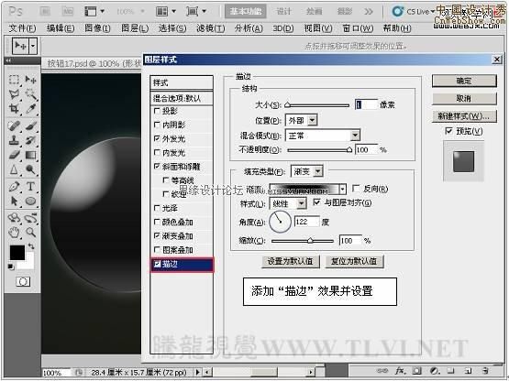Viewport: 509px width, 381px height.
Task: Select the Polygonal Lasso tool
Action: coord(14,94)
